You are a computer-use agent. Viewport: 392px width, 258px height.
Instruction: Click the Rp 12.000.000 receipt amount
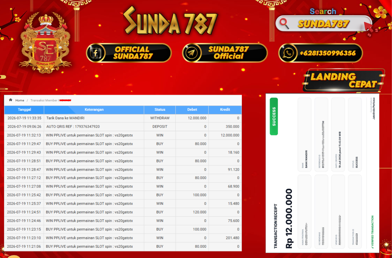[289, 218]
